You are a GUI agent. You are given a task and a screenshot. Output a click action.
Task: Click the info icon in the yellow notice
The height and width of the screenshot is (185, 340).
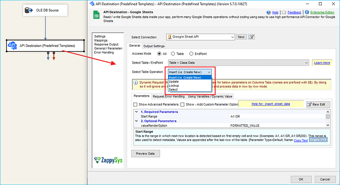(136, 82)
